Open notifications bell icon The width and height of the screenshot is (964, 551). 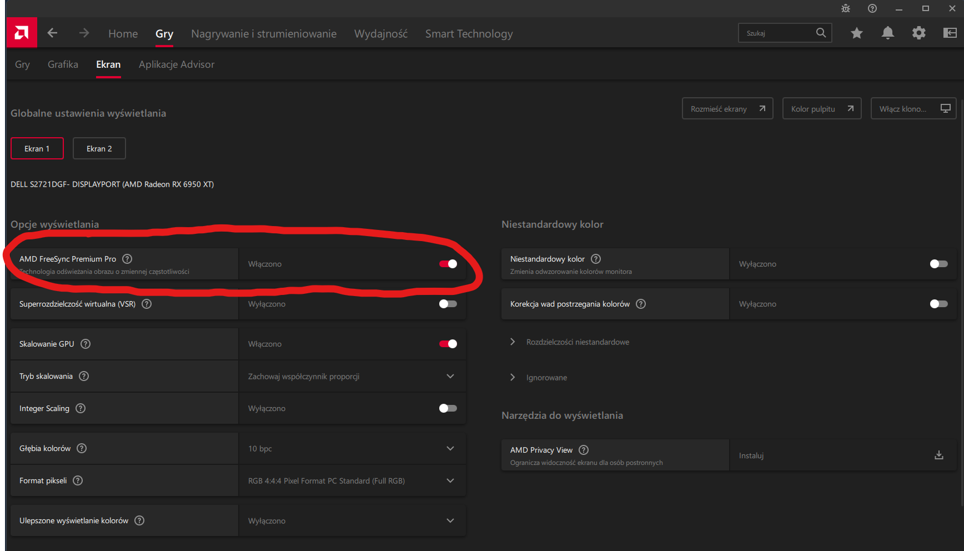tap(888, 33)
